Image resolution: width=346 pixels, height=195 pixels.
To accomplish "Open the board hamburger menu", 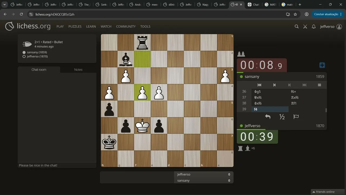I will point(319,85).
